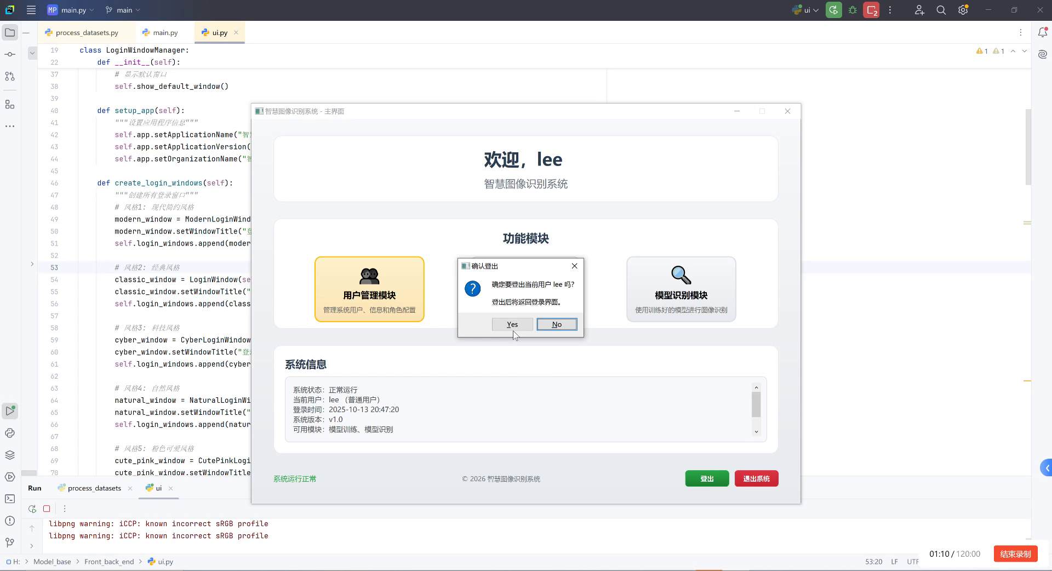The height and width of the screenshot is (571, 1052).
Task: Open the Python Packages tool window icon
Action: (x=10, y=433)
